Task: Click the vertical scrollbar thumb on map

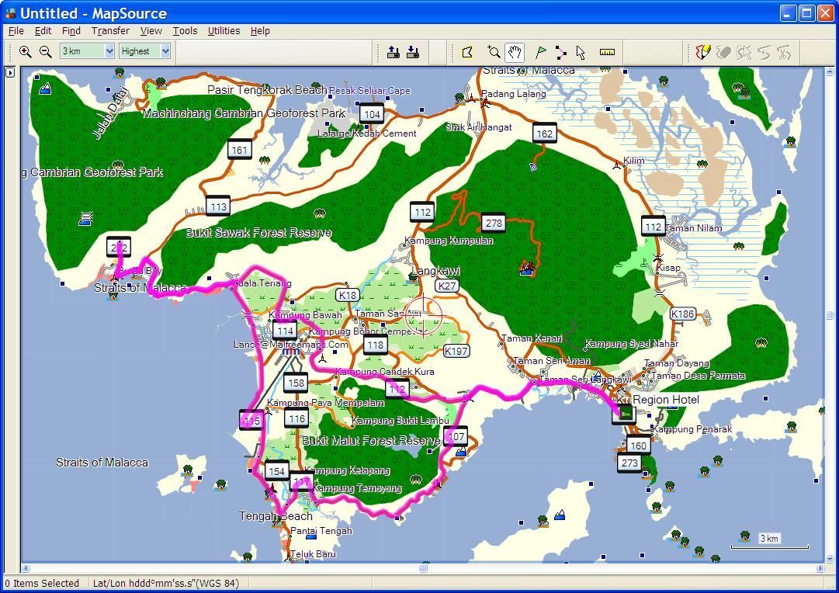Action: (830, 315)
